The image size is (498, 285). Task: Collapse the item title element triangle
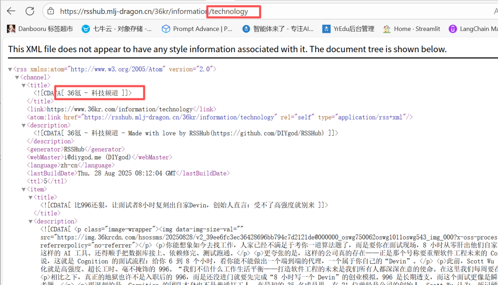tap(30, 198)
